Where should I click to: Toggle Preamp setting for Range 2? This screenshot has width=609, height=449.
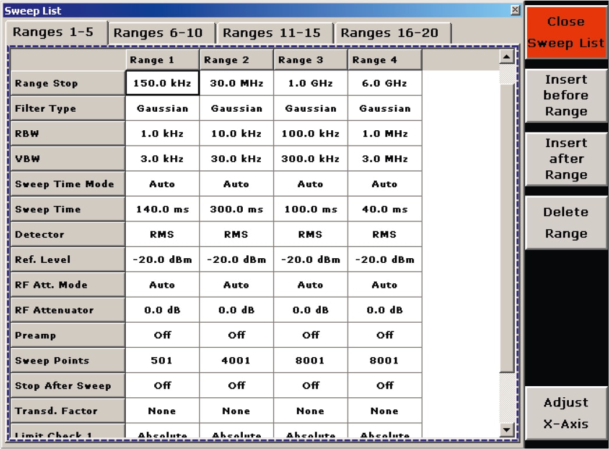[236, 335]
